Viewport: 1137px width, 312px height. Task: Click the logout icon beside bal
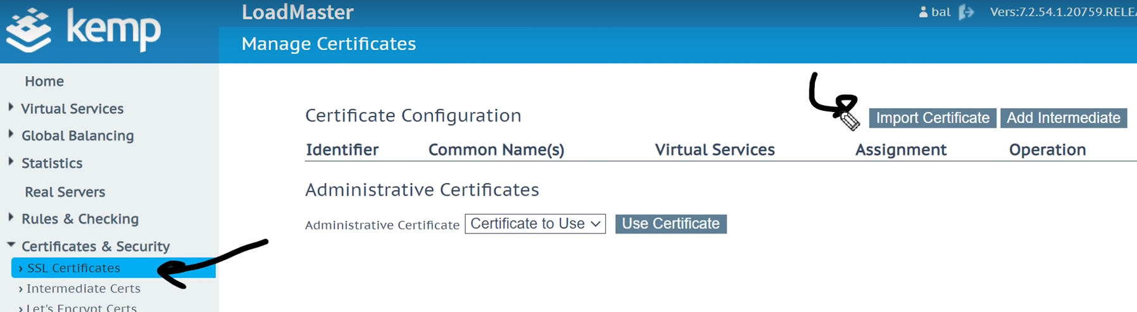[x=966, y=12]
